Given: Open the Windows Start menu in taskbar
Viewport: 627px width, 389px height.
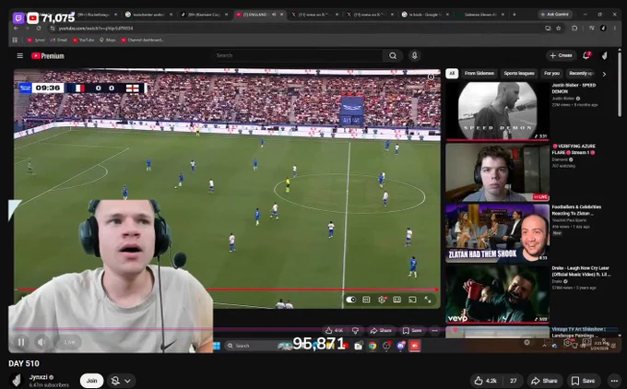Looking at the screenshot, I should pyautogui.click(x=217, y=346).
